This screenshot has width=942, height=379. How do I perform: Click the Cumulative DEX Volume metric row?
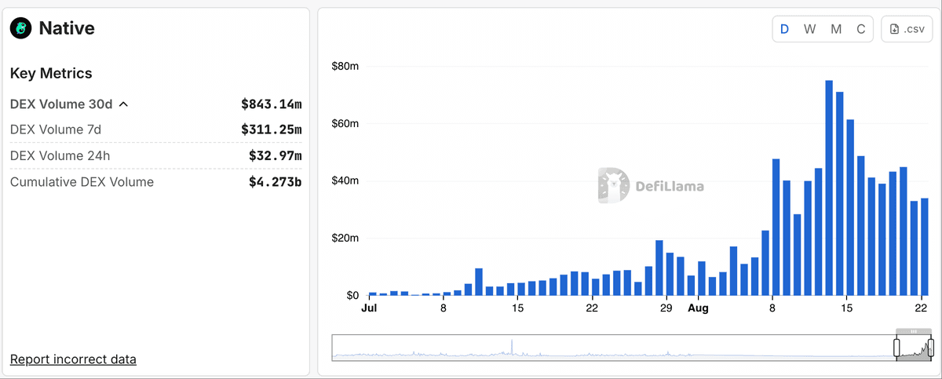155,182
